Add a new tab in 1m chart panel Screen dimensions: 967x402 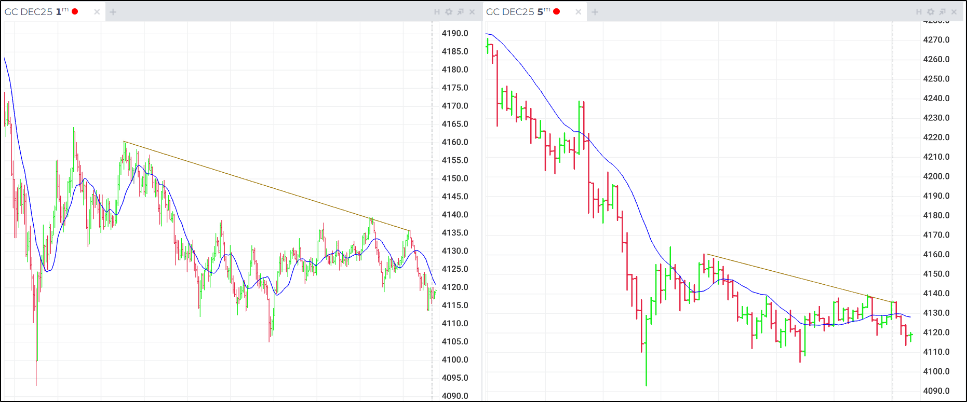point(113,12)
